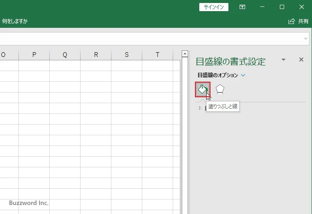Viewport: 312px width, 214px height.
Task: Select column S header
Action: (x=126, y=55)
